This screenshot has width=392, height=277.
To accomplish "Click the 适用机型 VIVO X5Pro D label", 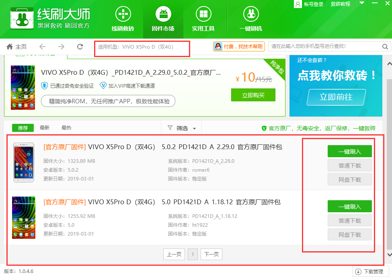I will (135, 47).
